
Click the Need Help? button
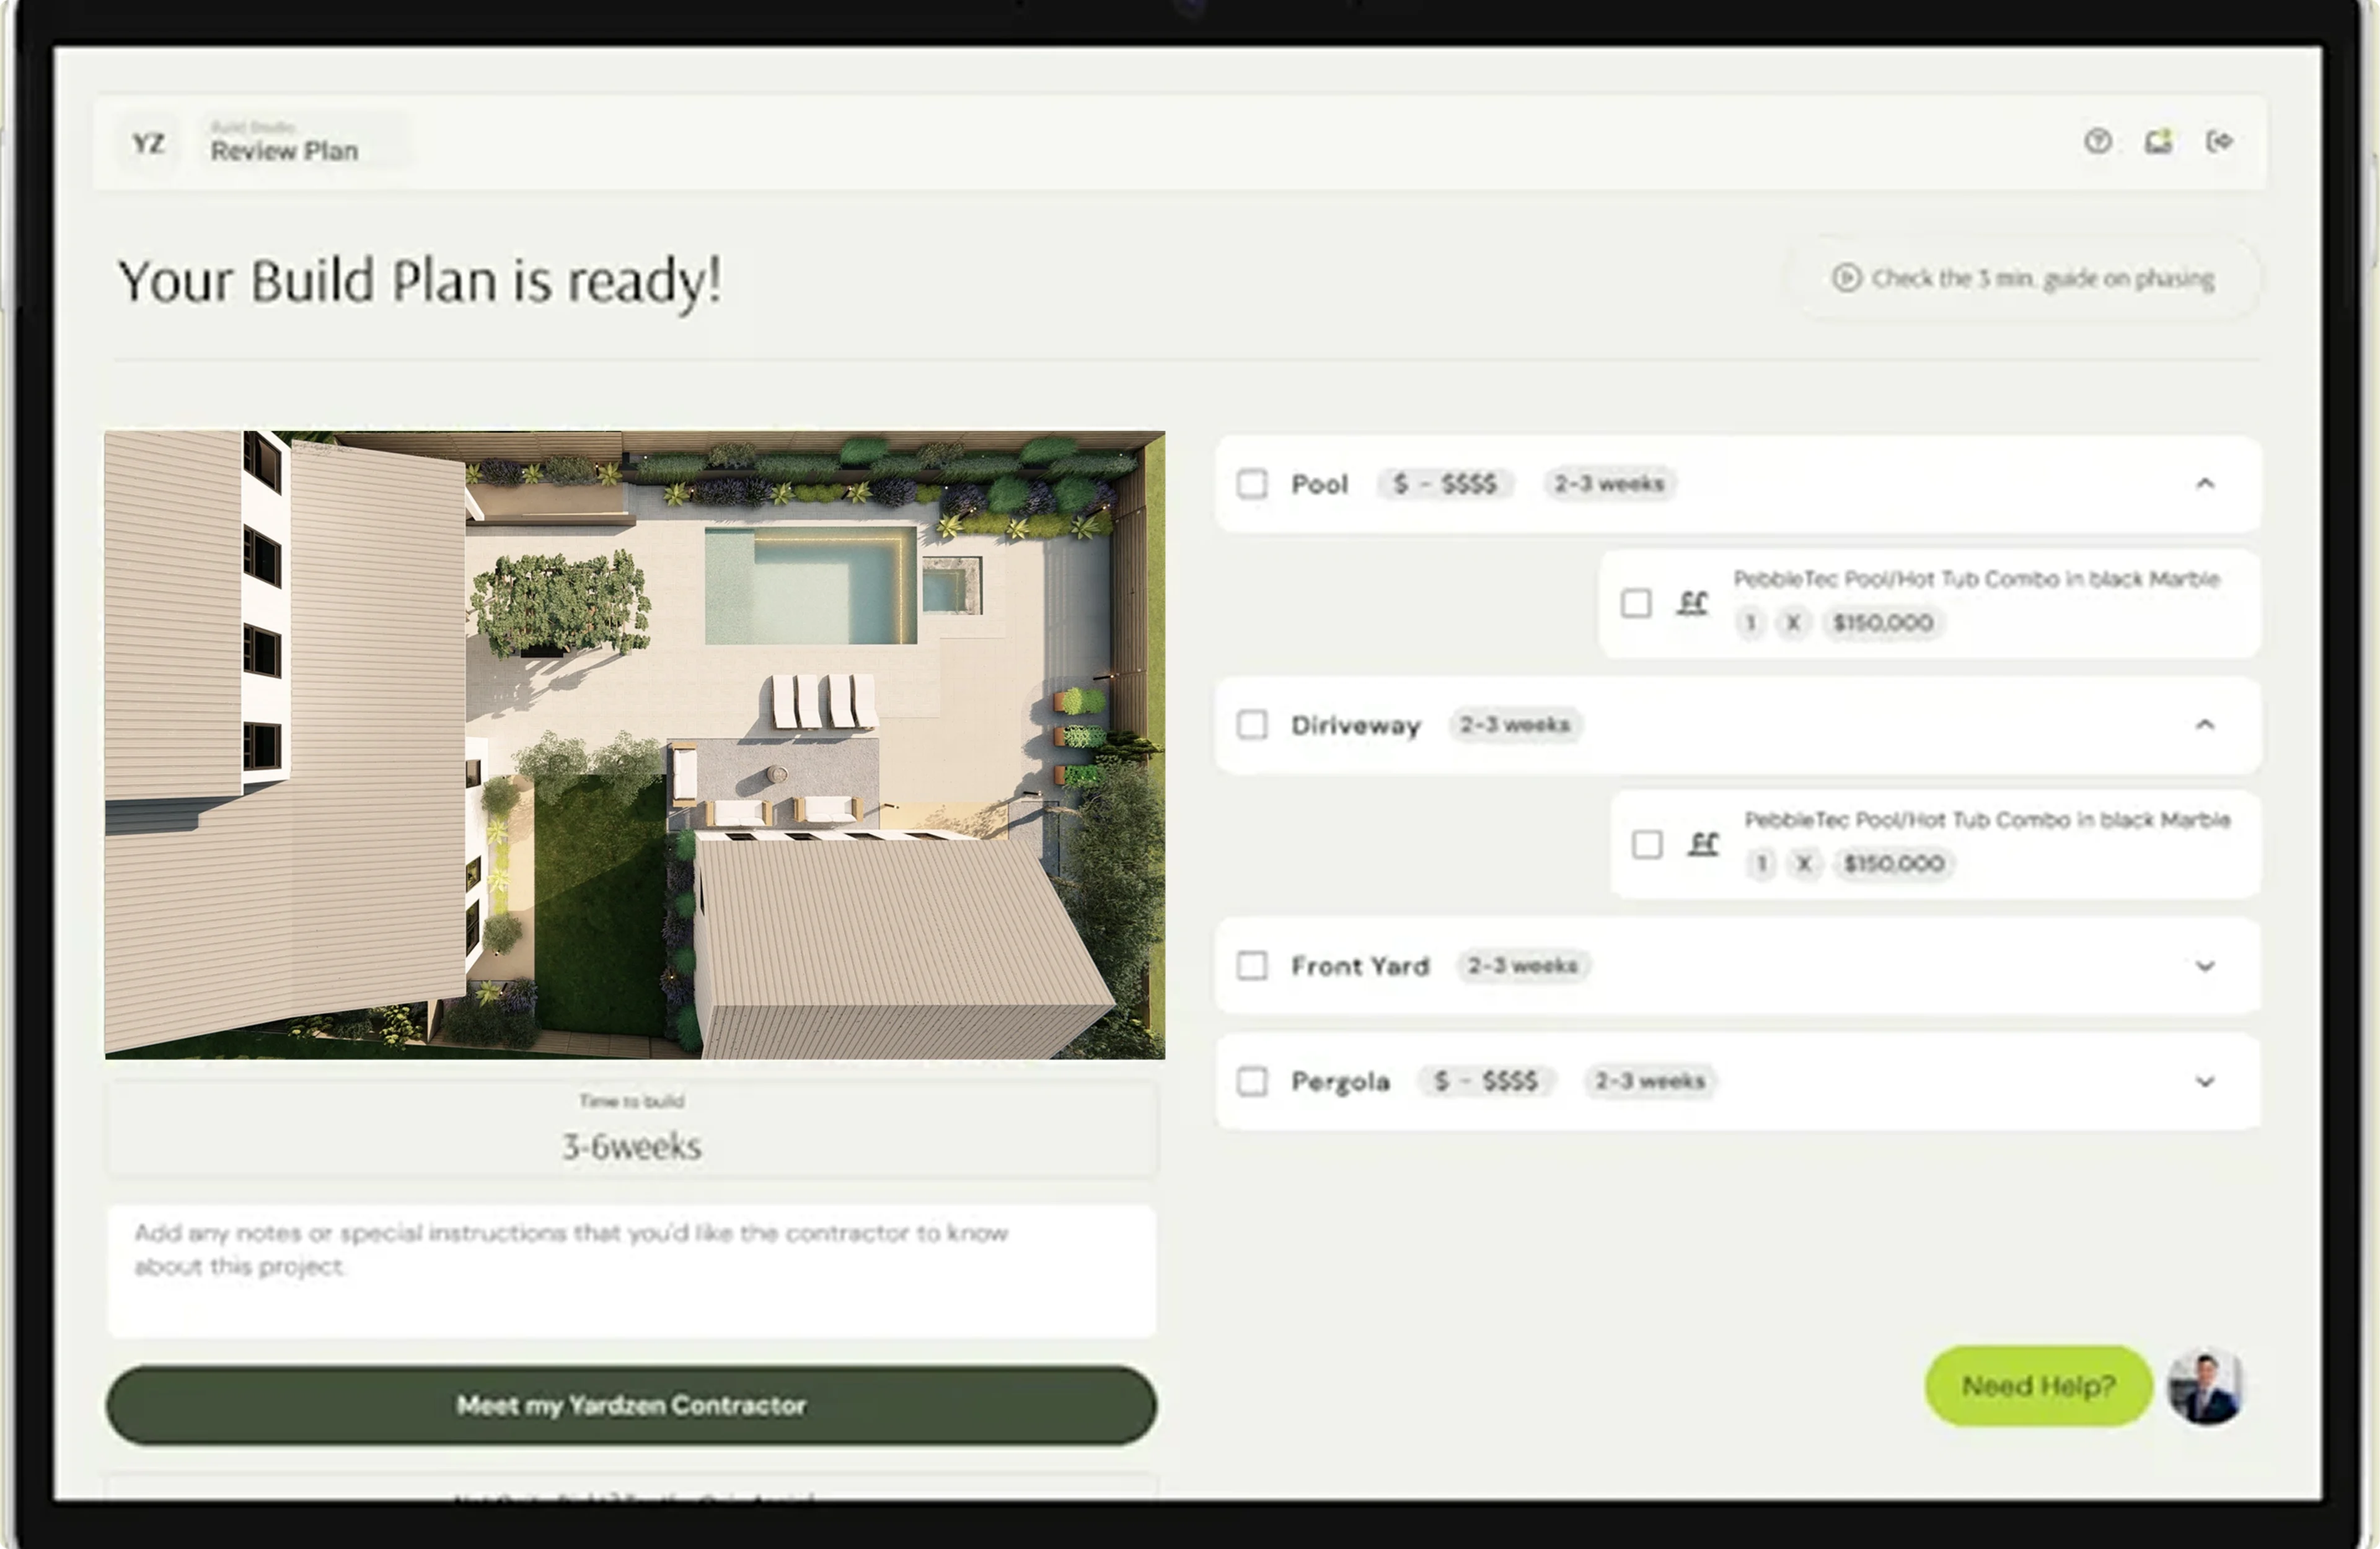[x=2038, y=1386]
